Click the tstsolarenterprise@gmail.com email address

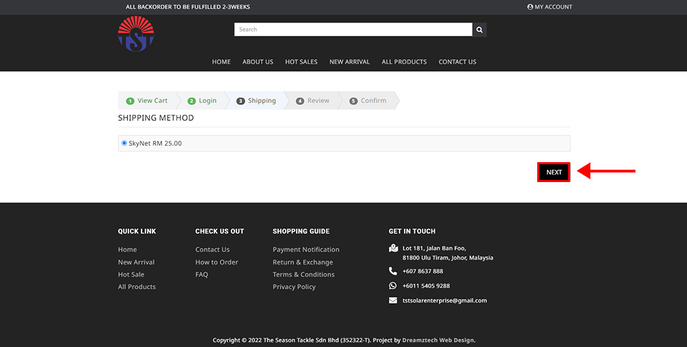(x=444, y=300)
